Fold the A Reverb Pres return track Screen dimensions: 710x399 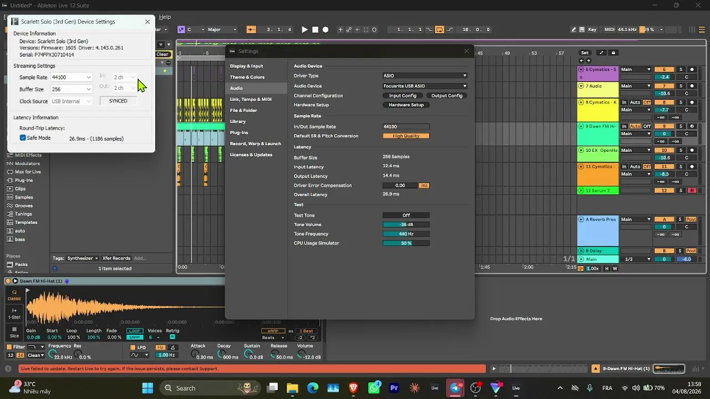(581, 219)
